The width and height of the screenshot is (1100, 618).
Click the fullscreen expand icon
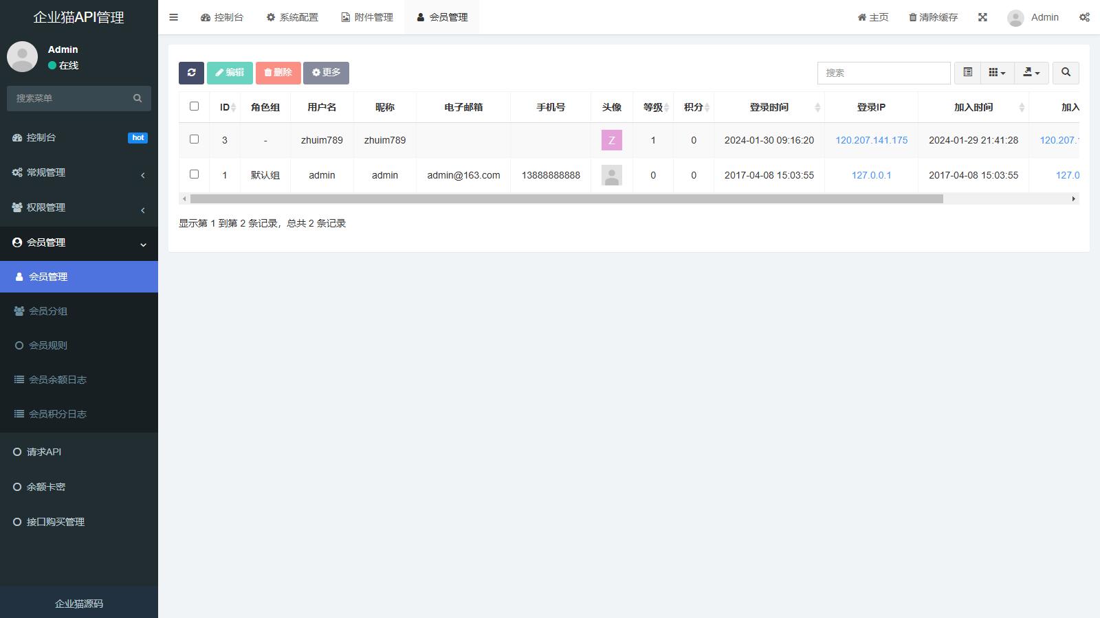click(982, 17)
